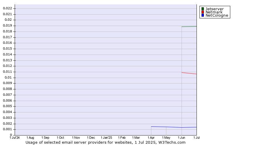The height and width of the screenshot is (146, 264).
Task: Click the green Jetserver line on the chart
Action: pos(189,27)
